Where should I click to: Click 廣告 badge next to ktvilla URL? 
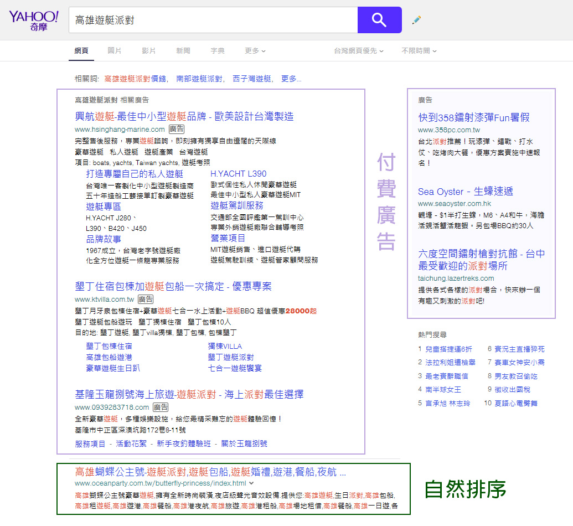(x=146, y=300)
